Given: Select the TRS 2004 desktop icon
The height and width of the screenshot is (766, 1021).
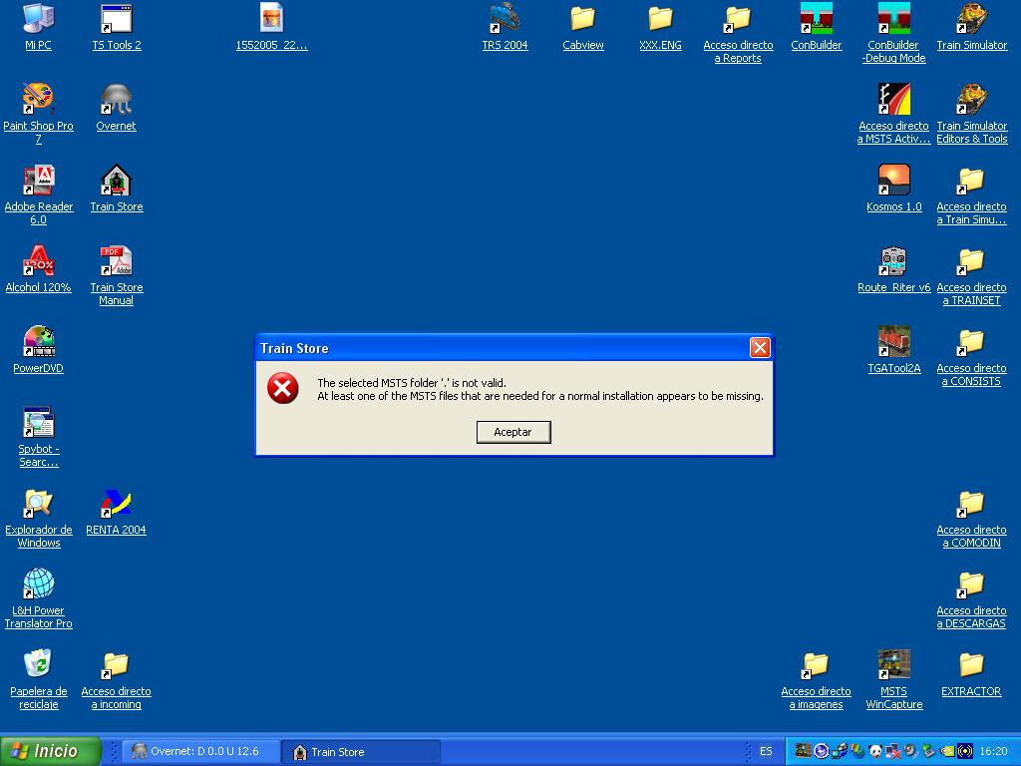Looking at the screenshot, I should 505,21.
